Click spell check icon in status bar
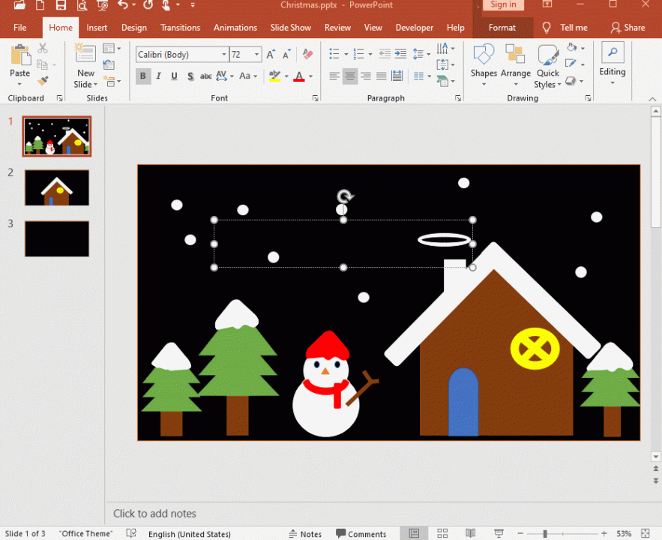The width and height of the screenshot is (662, 540). [131, 533]
